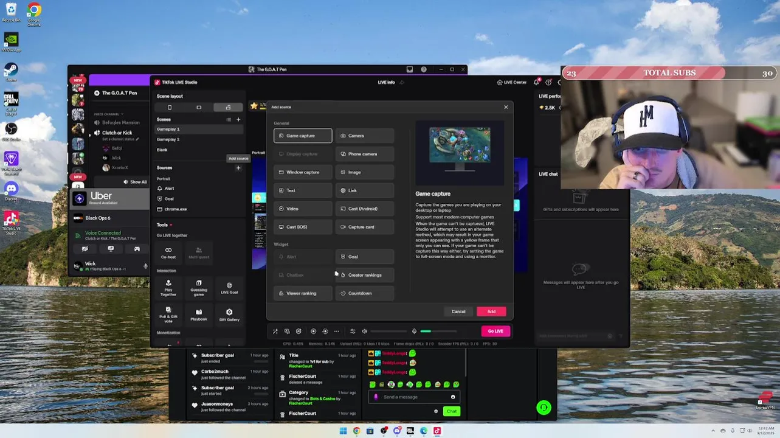
Task: Select the Gameplay 2 scene
Action: click(x=199, y=139)
